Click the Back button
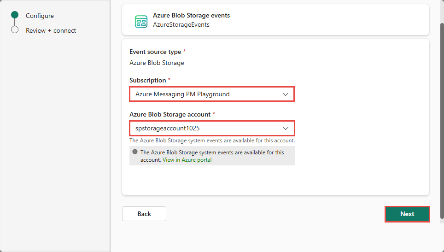Viewport: 444px width, 252px height. point(144,214)
